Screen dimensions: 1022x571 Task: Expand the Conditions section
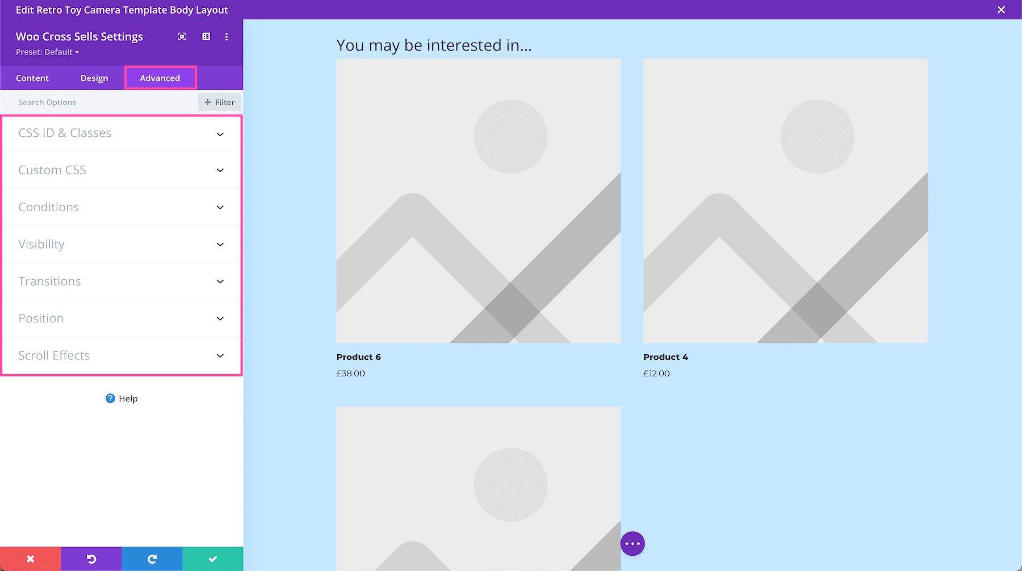point(121,207)
